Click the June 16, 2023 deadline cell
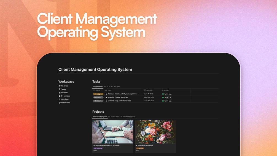The height and width of the screenshot is (156, 277). coord(149,101)
